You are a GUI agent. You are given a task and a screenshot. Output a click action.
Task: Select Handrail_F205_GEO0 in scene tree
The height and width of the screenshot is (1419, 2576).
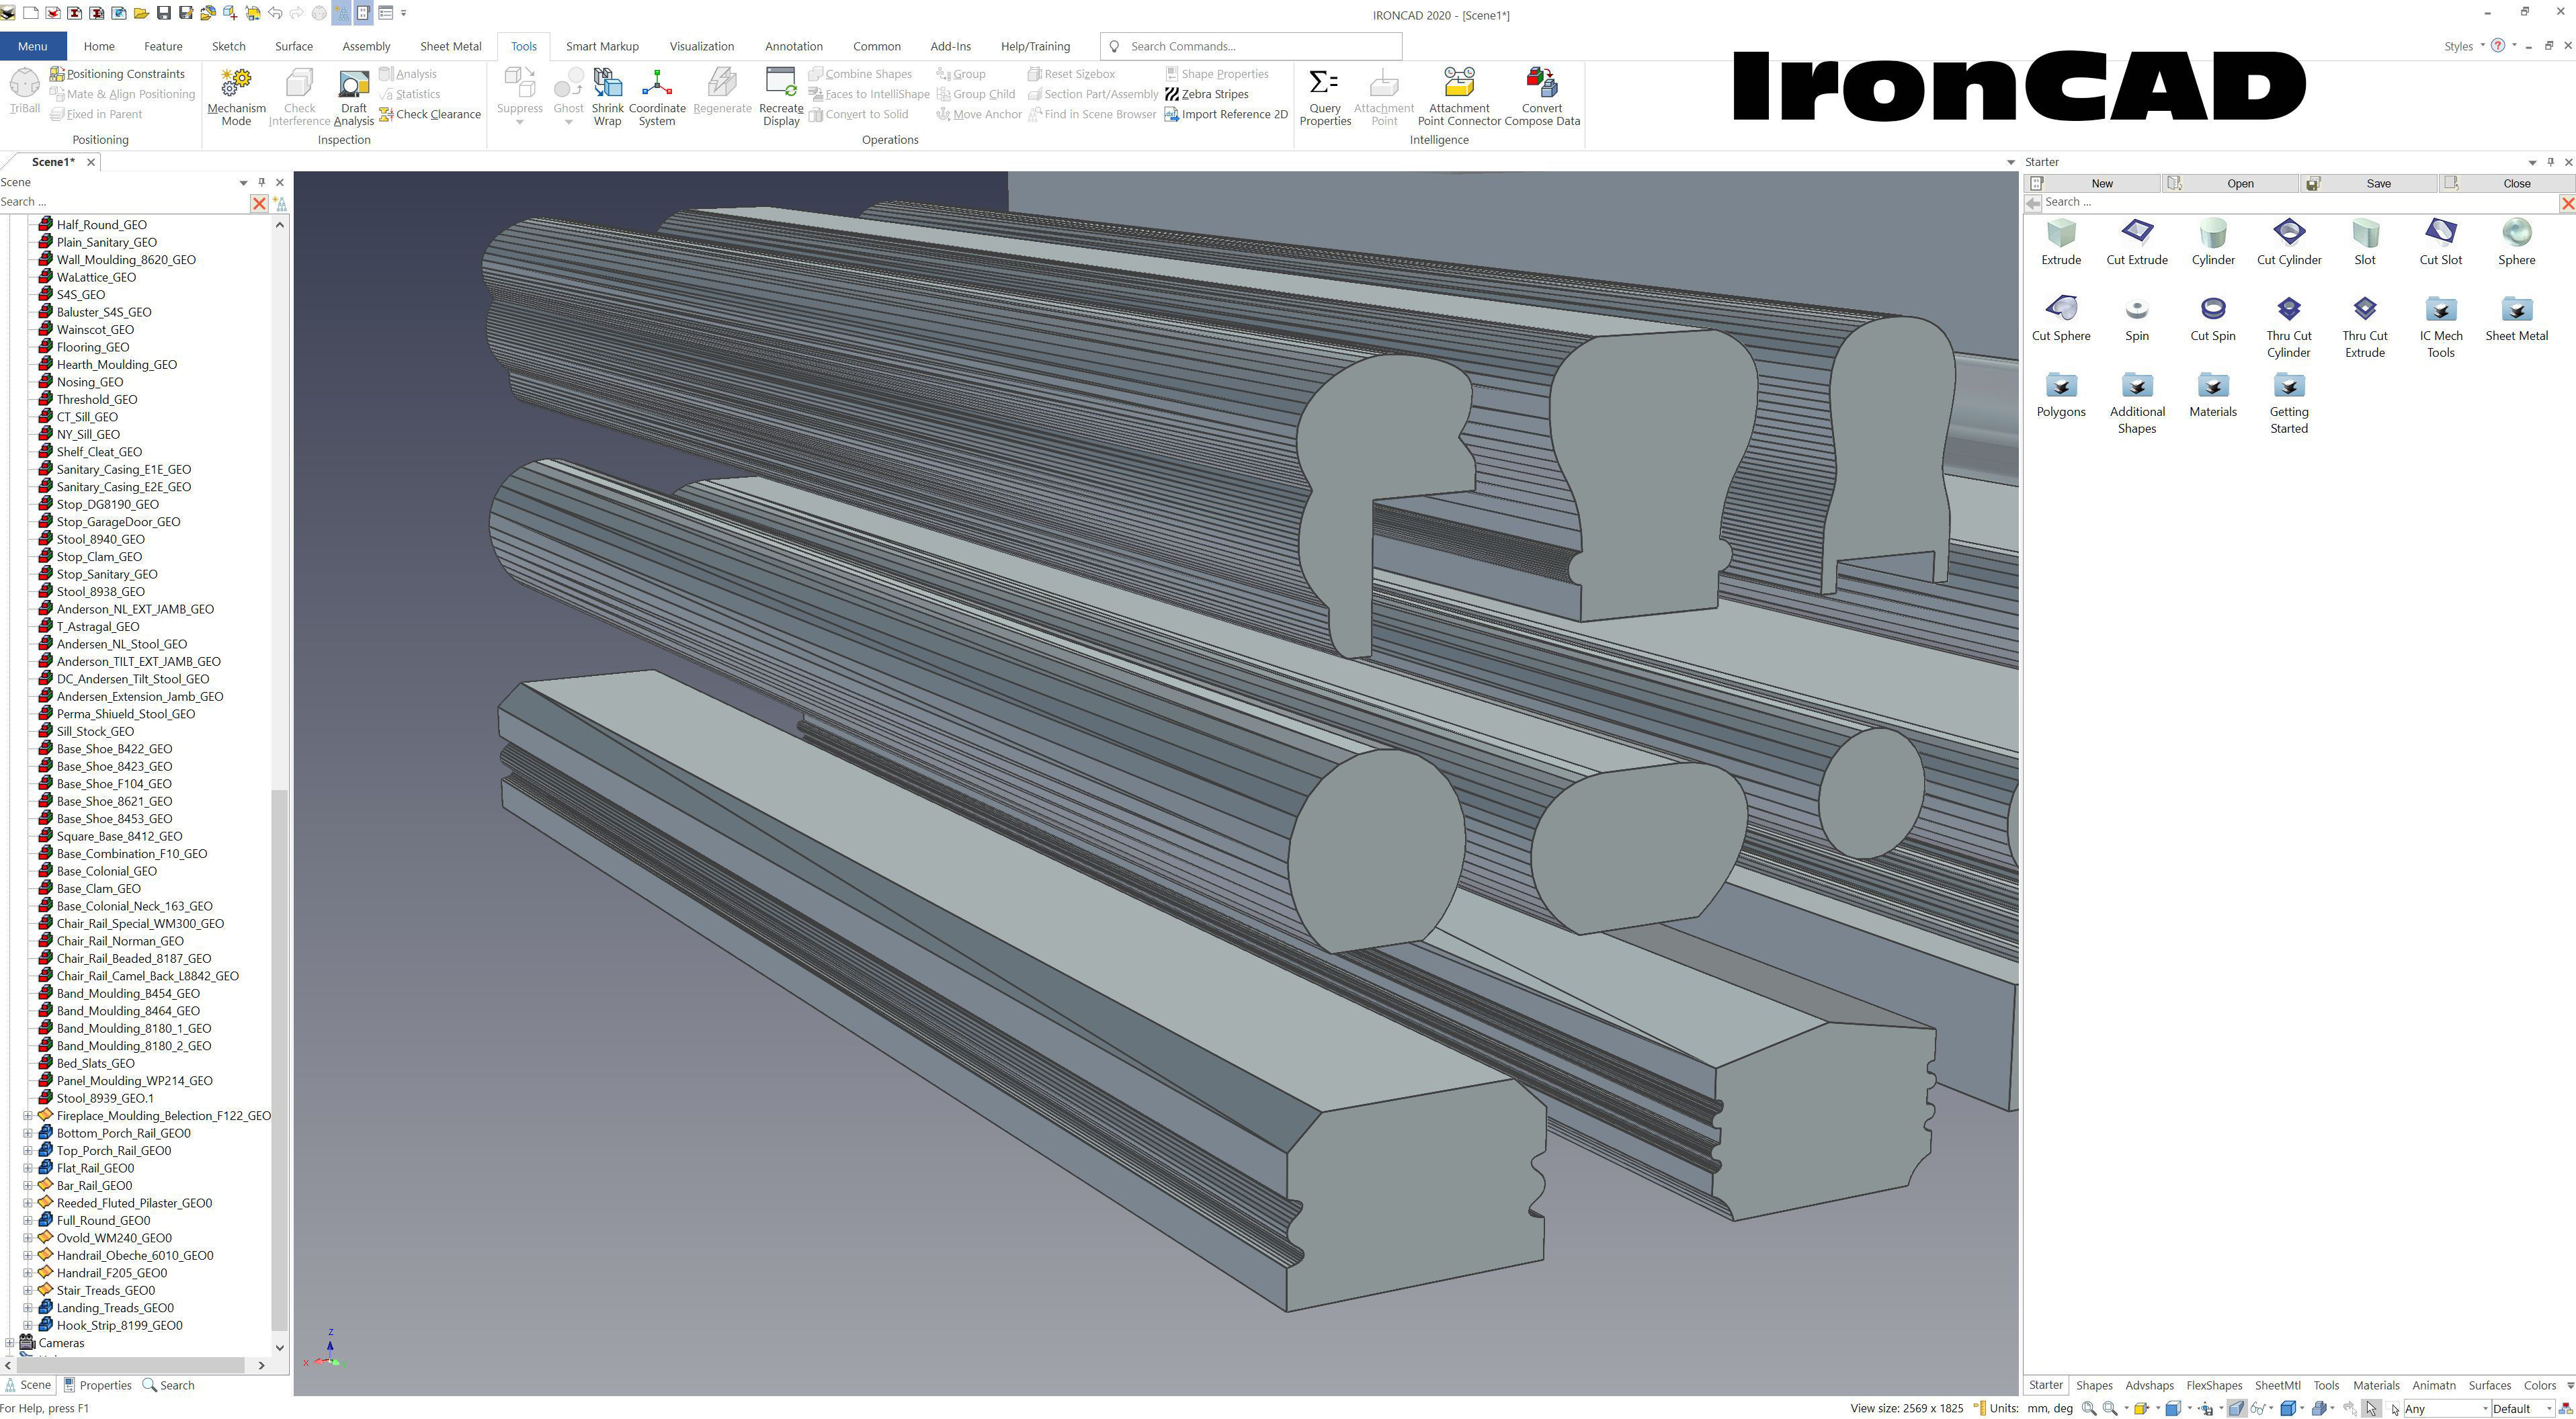(x=112, y=1273)
